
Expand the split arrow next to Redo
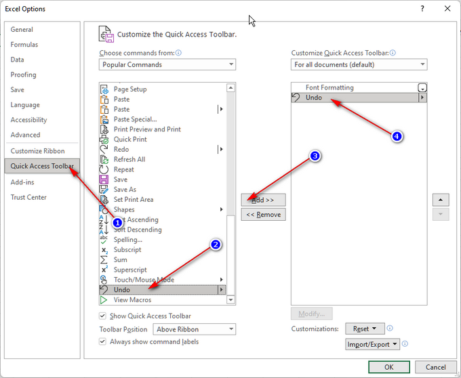221,149
